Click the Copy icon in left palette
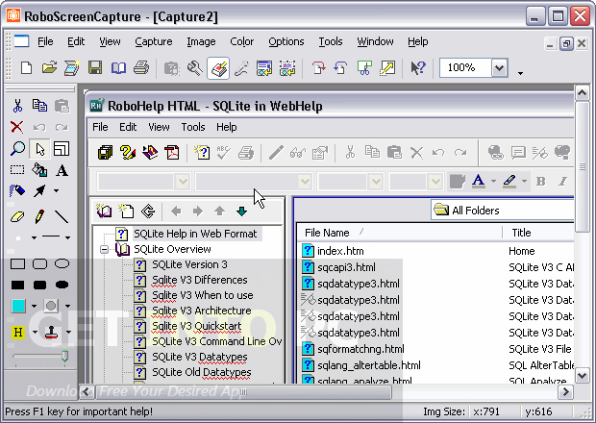 pyautogui.click(x=39, y=106)
